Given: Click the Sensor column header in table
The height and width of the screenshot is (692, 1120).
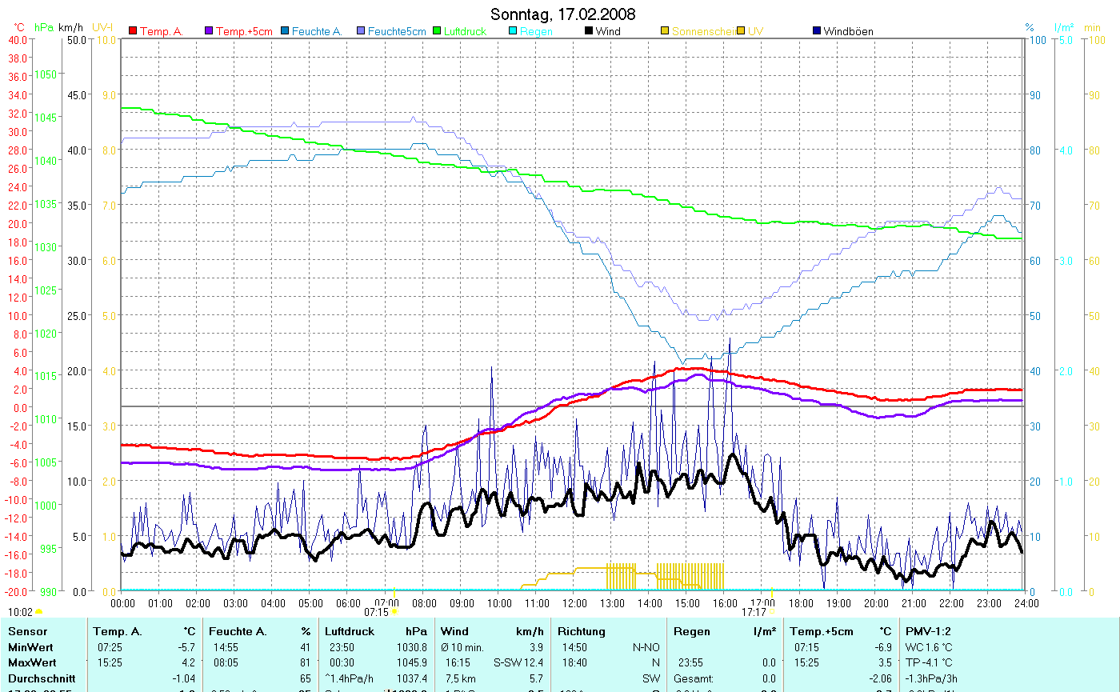Looking at the screenshot, I should pyautogui.click(x=26, y=631).
